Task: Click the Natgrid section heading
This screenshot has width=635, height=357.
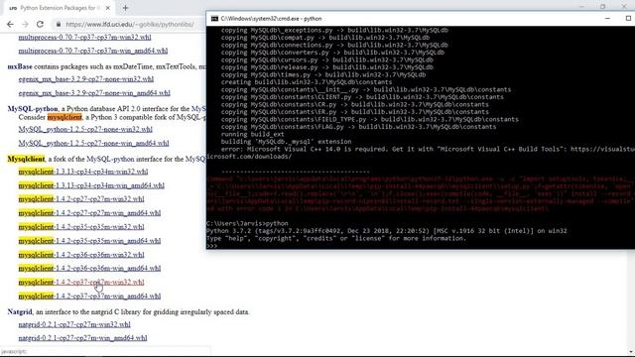Action: click(x=20, y=312)
